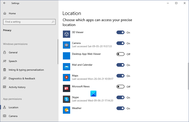Click the Maps last accessed text

click(93, 79)
